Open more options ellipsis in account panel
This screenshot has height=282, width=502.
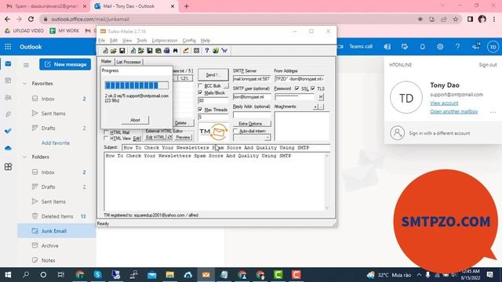[493, 112]
